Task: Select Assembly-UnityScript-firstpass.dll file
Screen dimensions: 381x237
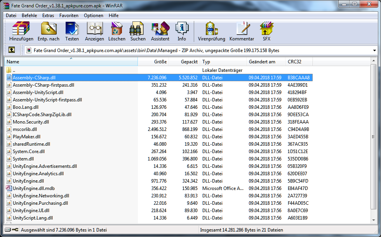Action: [47, 100]
